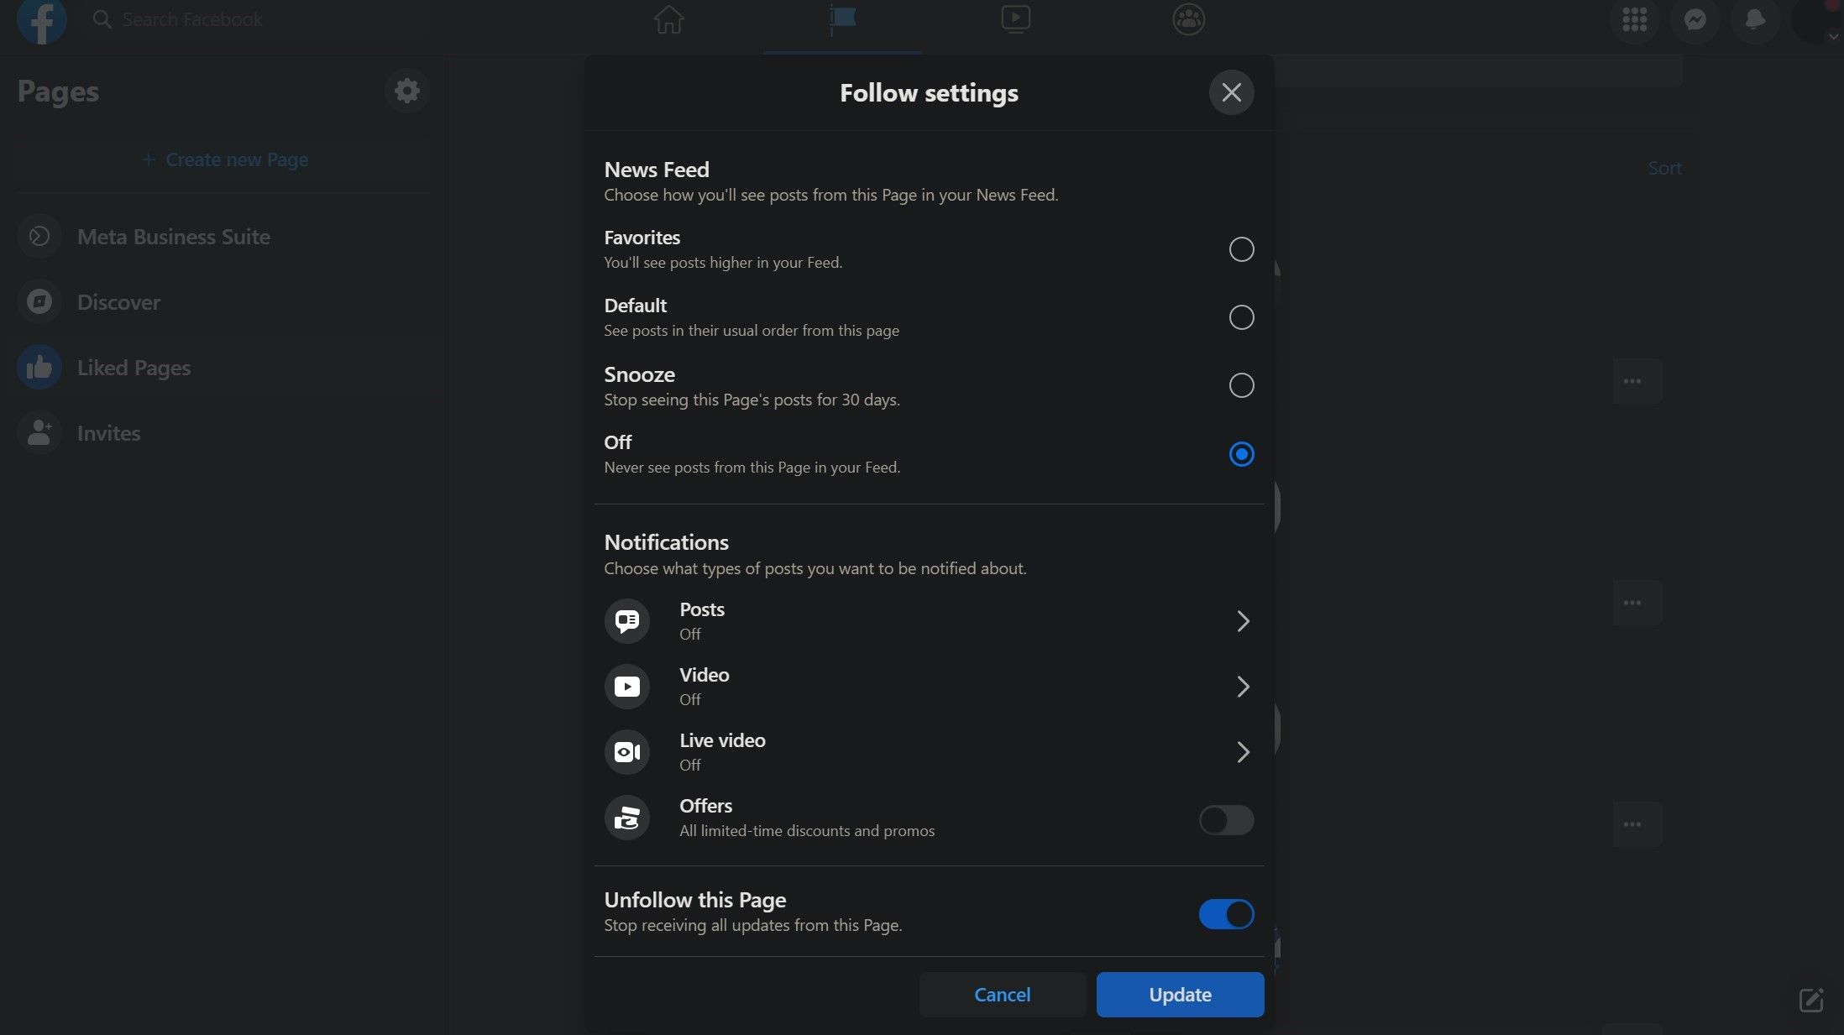The image size is (1844, 1035).
Task: Open the apps menu grid icon
Action: coord(1635,19)
